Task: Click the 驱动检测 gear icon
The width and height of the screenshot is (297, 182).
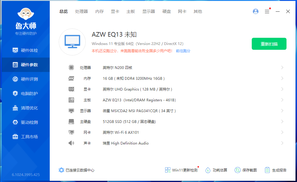Action: pyautogui.click(x=15, y=122)
